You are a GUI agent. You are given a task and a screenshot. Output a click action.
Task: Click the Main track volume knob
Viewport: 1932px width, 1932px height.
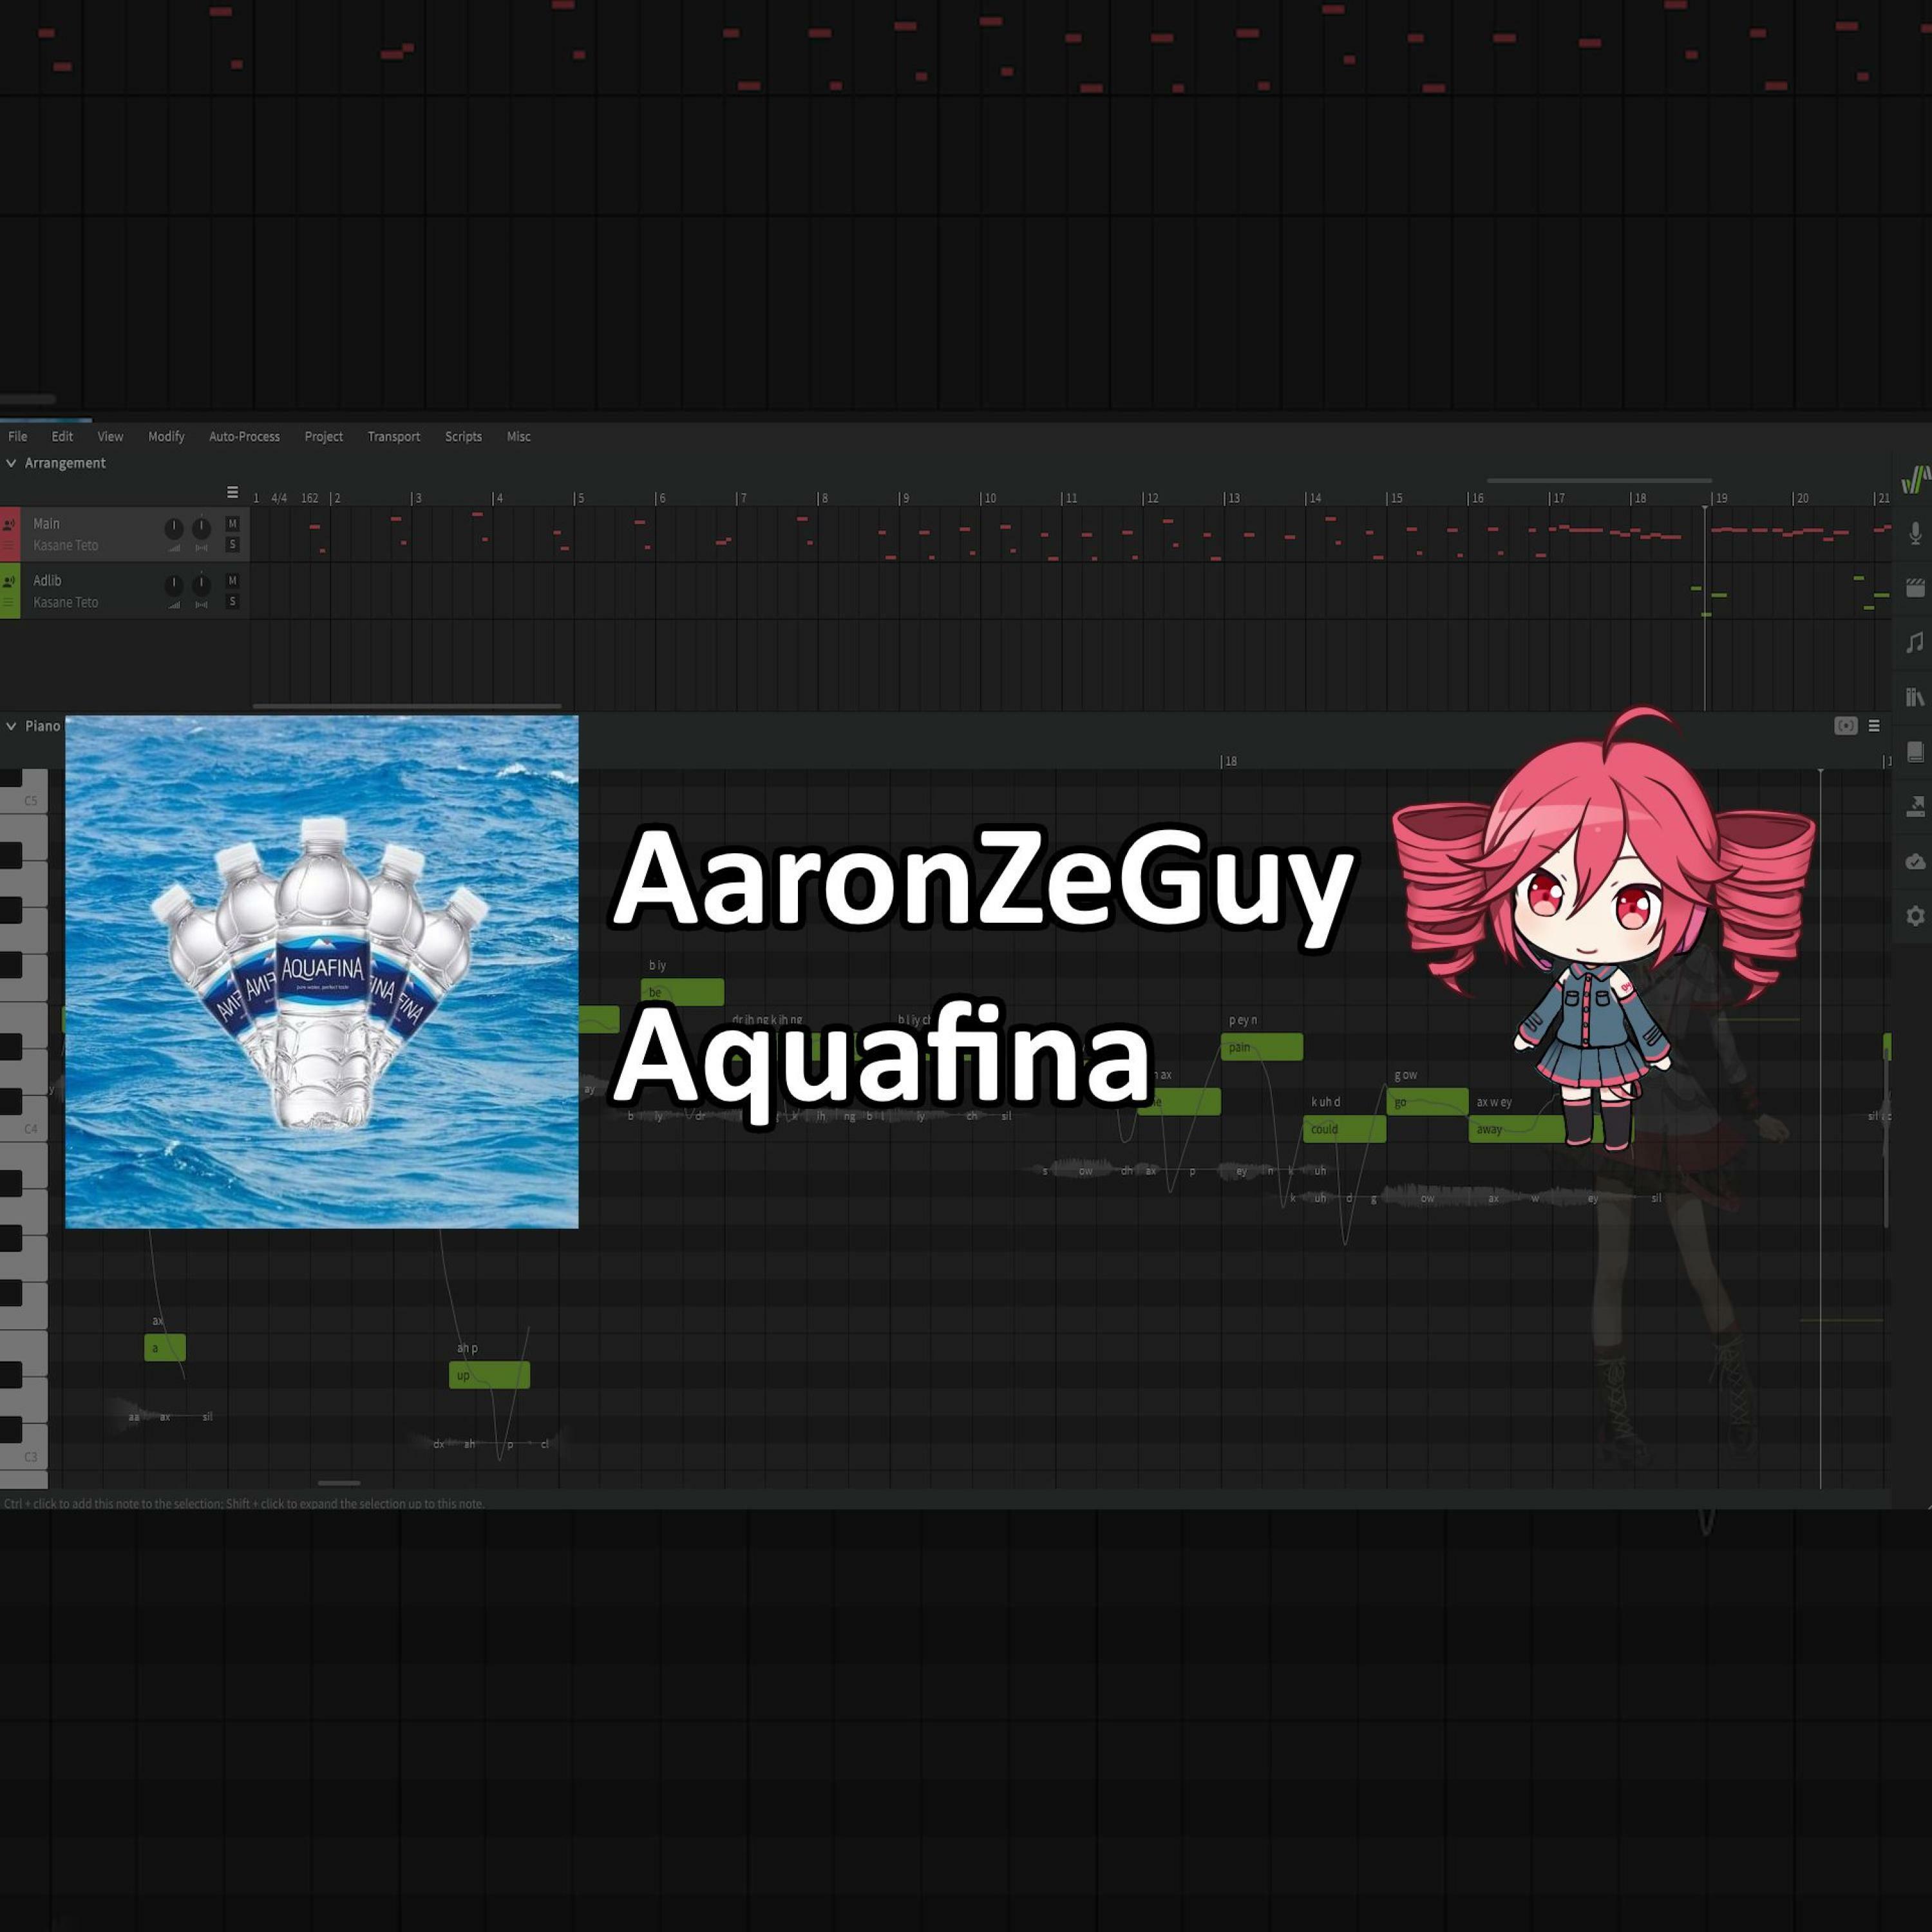coord(174,528)
